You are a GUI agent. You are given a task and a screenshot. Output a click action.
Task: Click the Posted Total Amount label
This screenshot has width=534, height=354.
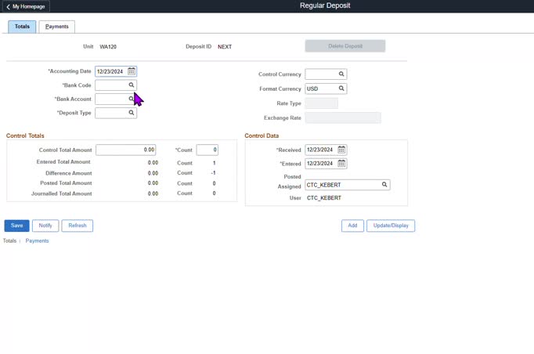point(66,183)
